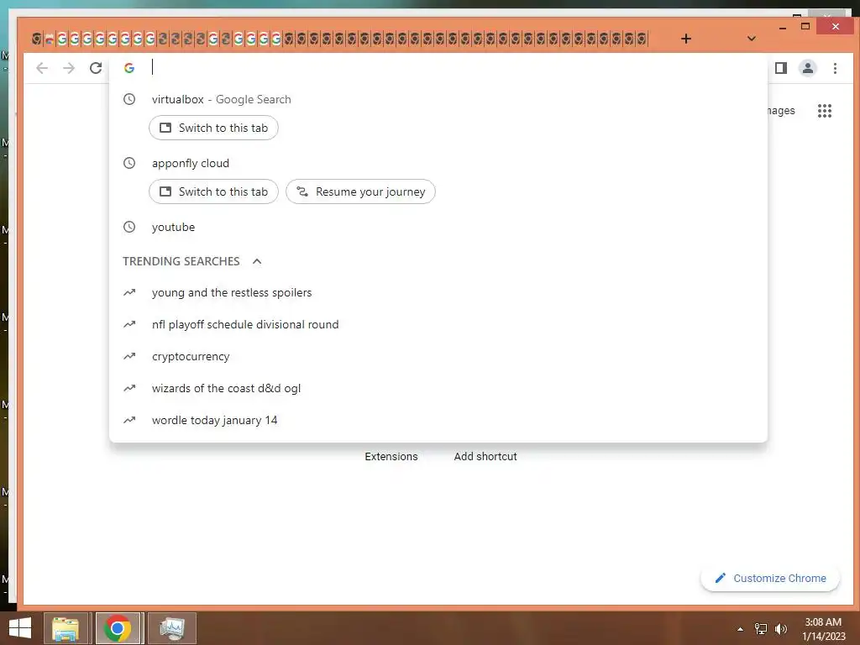This screenshot has height=645, width=860.
Task: Open the resource monitor taskbar icon
Action: click(x=171, y=628)
